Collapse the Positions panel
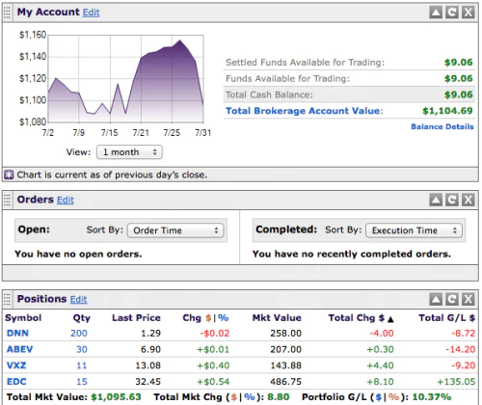 click(436, 299)
